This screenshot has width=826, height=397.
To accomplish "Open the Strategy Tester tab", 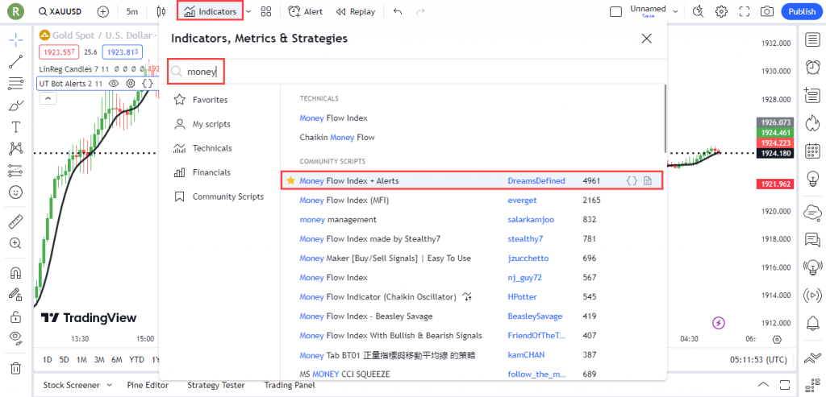I will [216, 385].
